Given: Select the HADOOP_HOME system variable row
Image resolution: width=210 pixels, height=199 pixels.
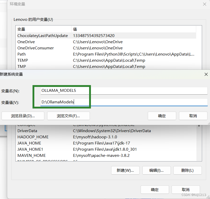Looking at the screenshot, I should click(x=107, y=137).
